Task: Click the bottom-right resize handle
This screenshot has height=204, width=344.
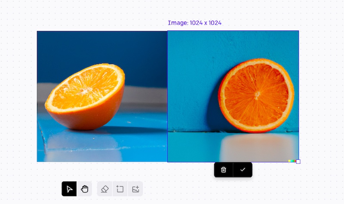Action: coord(298,162)
